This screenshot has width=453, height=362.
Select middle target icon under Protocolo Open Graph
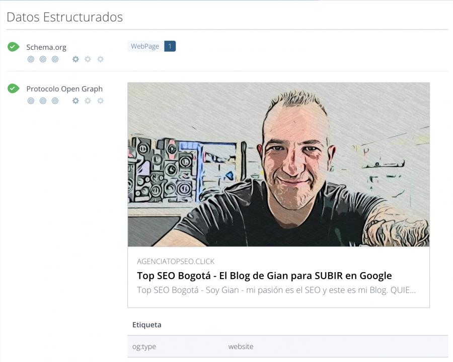click(43, 101)
